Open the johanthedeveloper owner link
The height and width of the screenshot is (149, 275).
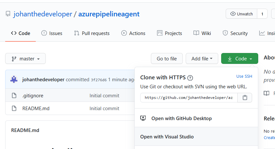click(x=43, y=14)
